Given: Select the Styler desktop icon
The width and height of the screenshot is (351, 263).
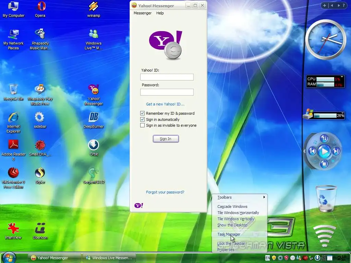Looking at the screenshot, I should (x=40, y=175).
